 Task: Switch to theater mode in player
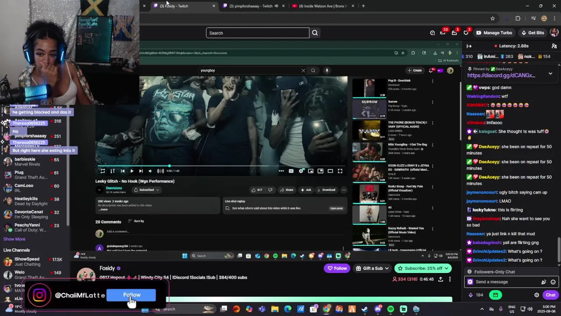click(330, 171)
